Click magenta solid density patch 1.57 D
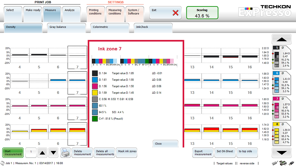This screenshot has width=296, height=166. [x=277, y=105]
